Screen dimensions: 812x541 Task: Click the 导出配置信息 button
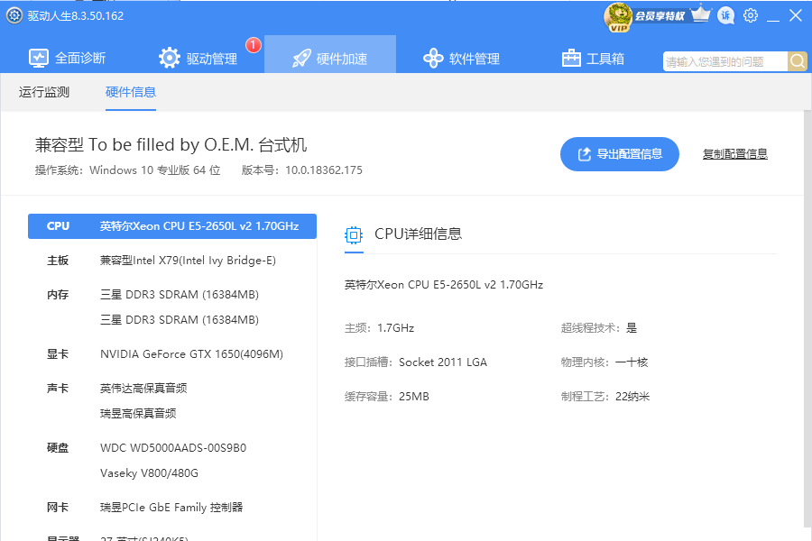619,154
